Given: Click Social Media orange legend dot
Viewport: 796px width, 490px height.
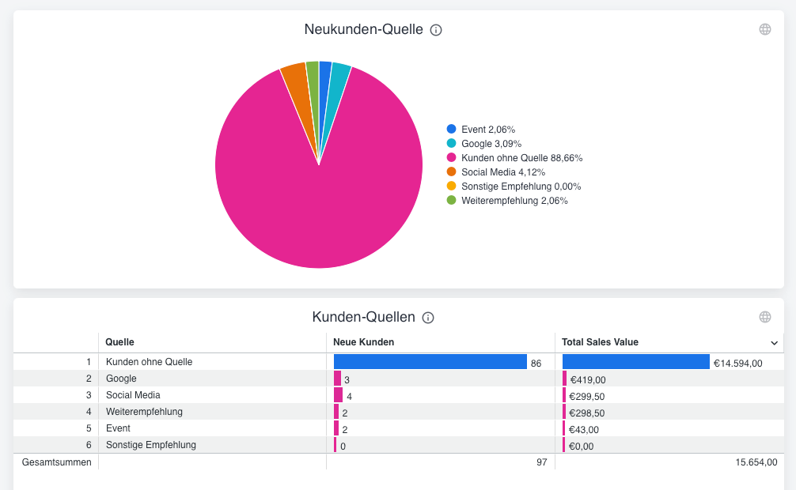Looking at the screenshot, I should 452,171.
